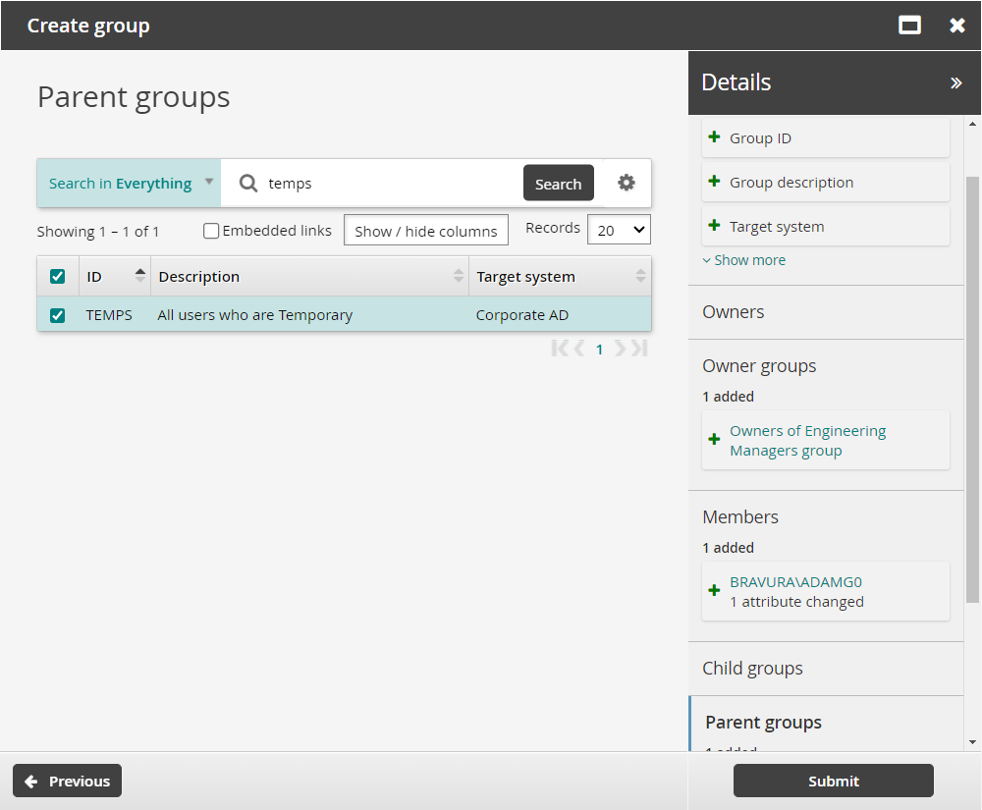Uncheck the TEMPS row checkbox

tap(57, 315)
